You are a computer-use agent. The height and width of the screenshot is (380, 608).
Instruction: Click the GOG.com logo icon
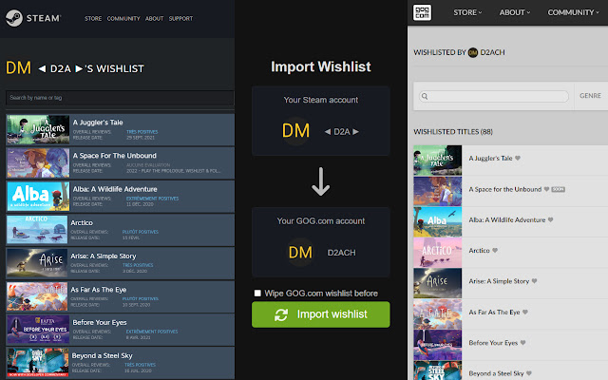coord(422,12)
